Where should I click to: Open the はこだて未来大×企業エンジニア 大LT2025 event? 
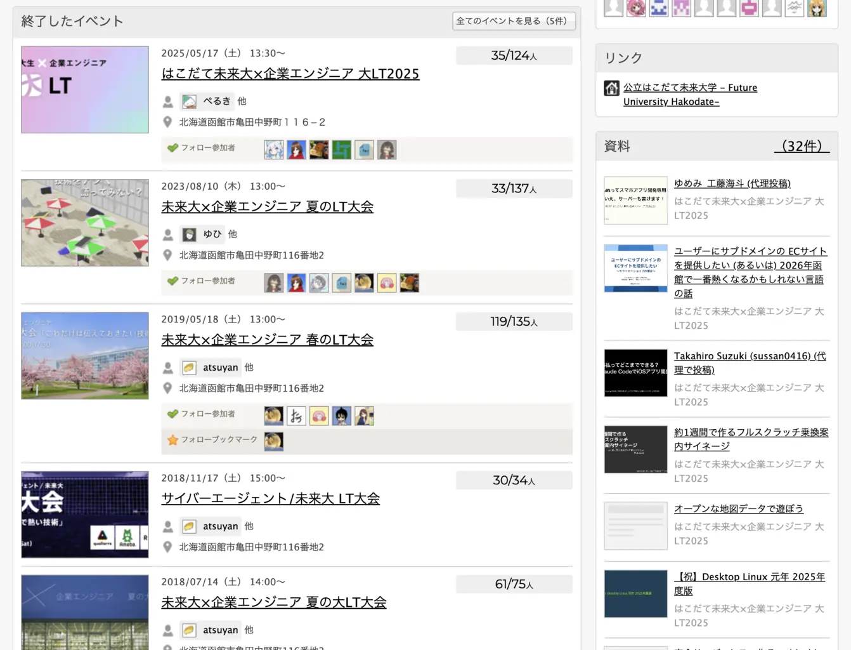[290, 74]
